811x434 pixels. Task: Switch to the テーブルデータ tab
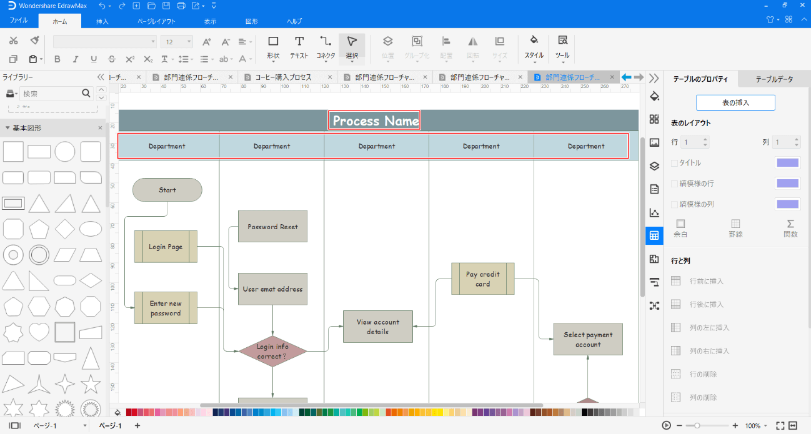(774, 79)
